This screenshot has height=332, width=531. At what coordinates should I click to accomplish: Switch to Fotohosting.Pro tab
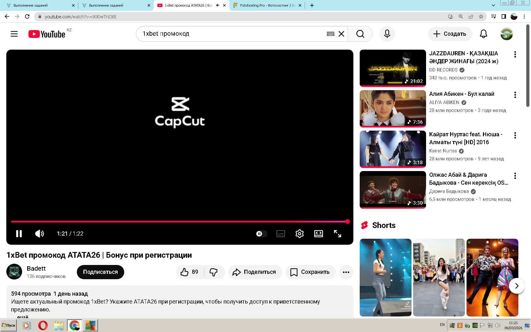click(x=267, y=5)
